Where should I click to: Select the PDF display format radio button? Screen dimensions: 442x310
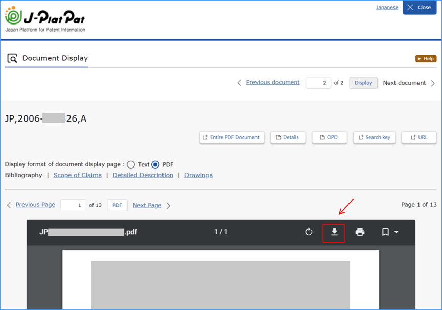click(155, 164)
